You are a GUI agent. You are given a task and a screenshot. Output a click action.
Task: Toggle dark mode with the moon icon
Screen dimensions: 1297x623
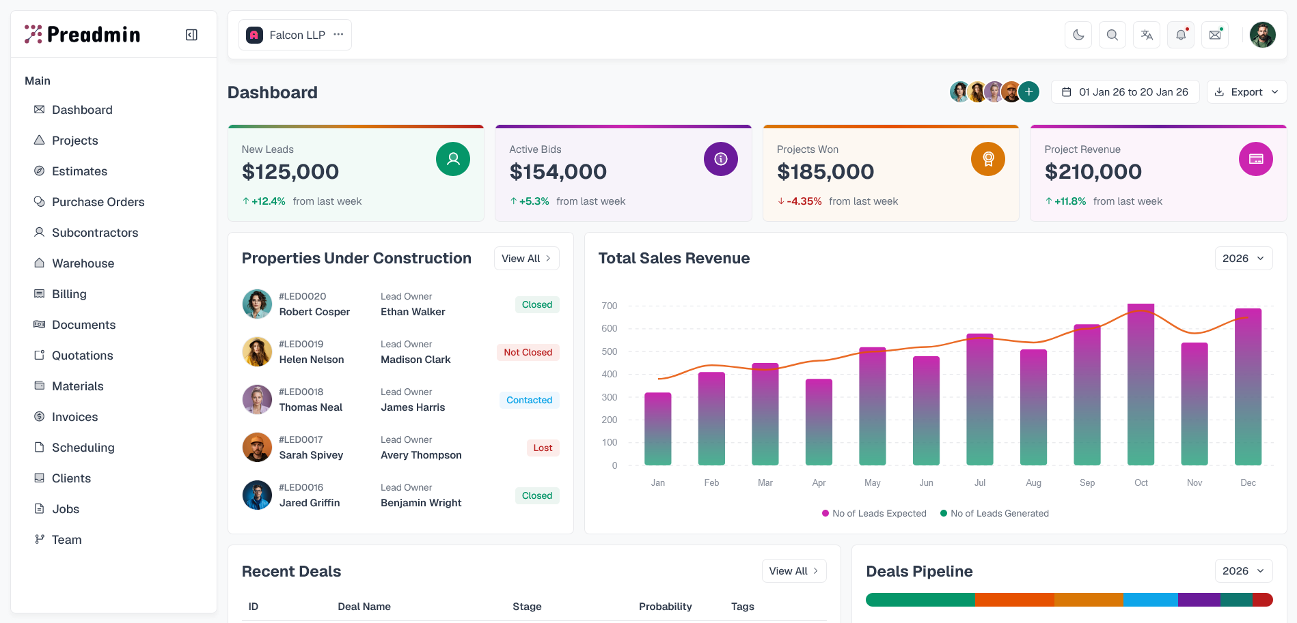(1078, 35)
